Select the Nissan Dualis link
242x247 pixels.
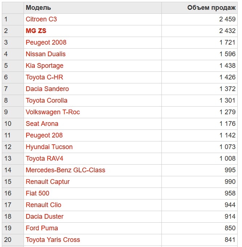click(x=45, y=54)
